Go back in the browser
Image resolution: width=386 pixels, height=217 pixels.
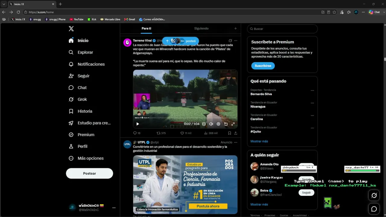pos(4,12)
